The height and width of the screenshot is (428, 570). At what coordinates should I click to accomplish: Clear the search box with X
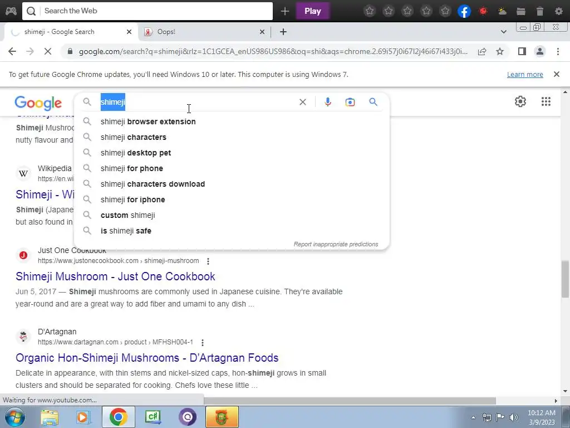[302, 103]
